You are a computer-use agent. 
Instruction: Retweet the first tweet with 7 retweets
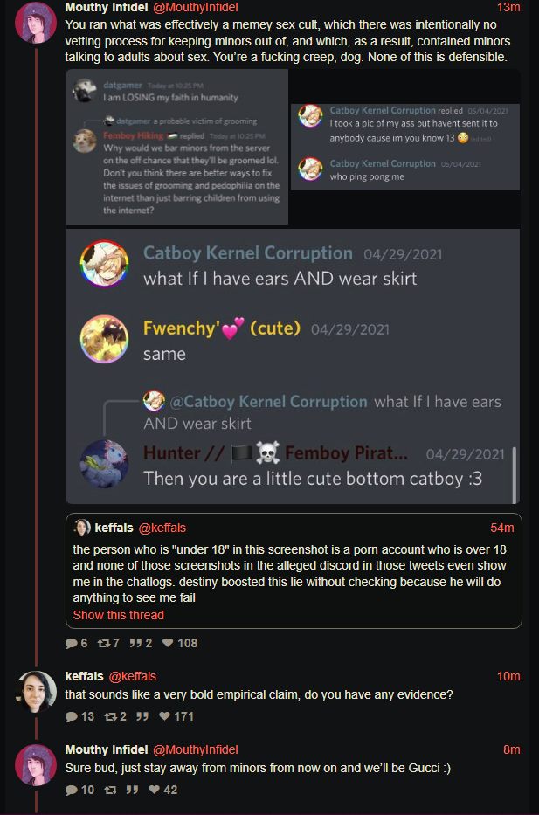pyautogui.click(x=108, y=643)
